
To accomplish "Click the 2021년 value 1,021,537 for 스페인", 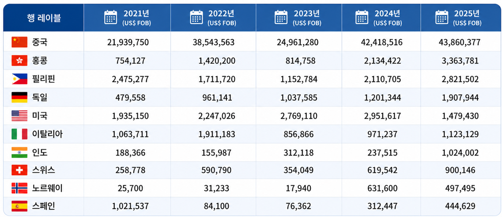I will (x=130, y=206).
